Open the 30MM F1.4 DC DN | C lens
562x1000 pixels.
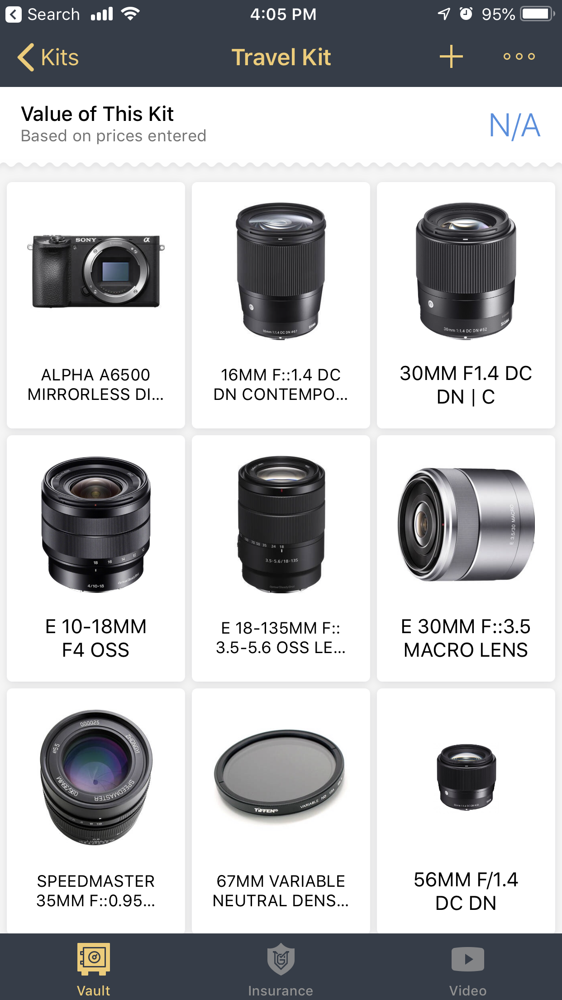[x=466, y=305]
